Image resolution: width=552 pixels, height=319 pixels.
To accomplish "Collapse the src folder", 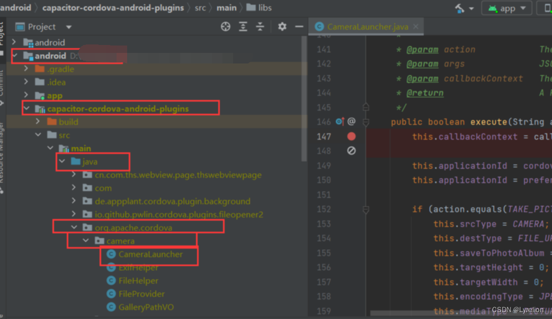I will 38,135.
